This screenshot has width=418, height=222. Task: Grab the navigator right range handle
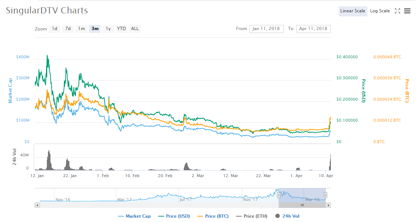325,195
